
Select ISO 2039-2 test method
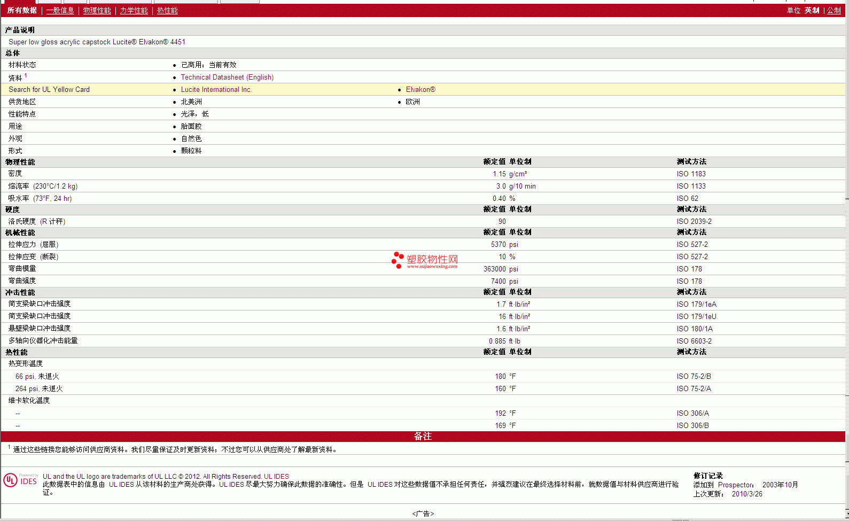click(694, 222)
